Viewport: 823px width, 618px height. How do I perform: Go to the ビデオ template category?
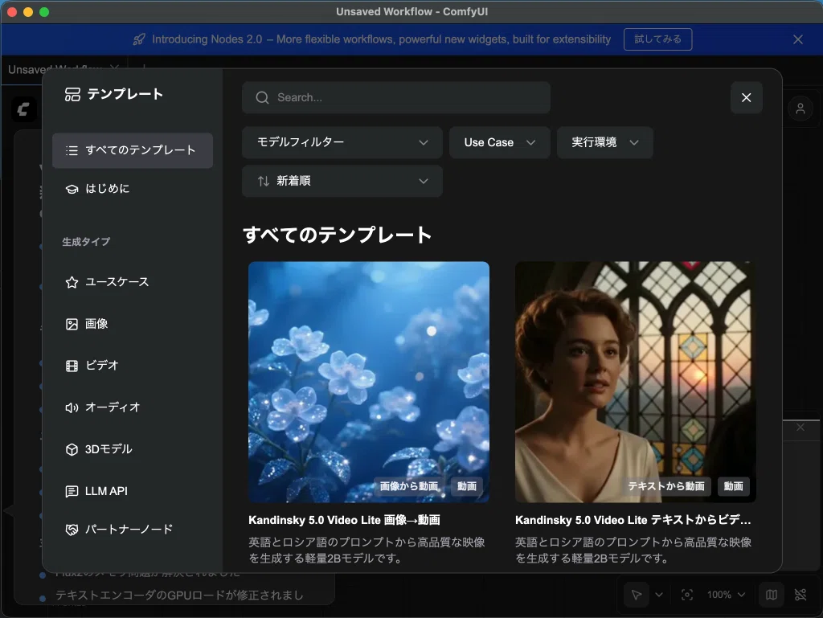[133, 366]
